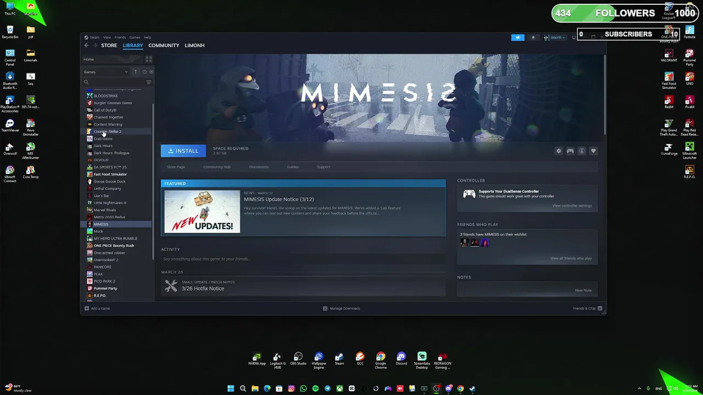
Task: Open the MIMESIS Guides link
Action: click(x=293, y=167)
